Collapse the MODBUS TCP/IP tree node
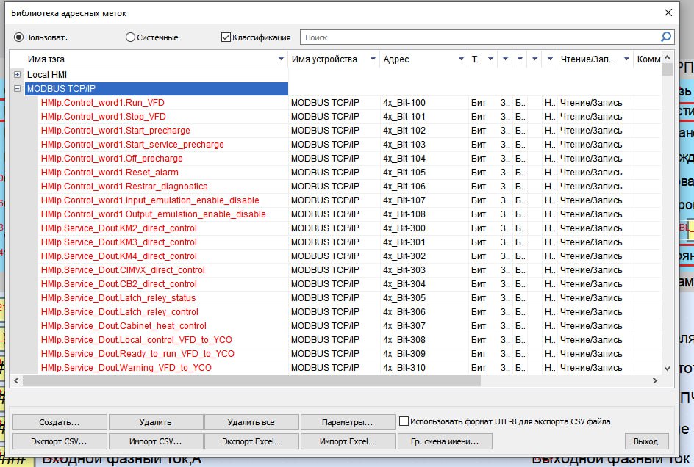The height and width of the screenshot is (467, 694). pos(17,88)
